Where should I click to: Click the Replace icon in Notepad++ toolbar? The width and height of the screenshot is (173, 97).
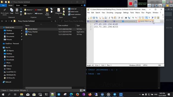click(129, 18)
